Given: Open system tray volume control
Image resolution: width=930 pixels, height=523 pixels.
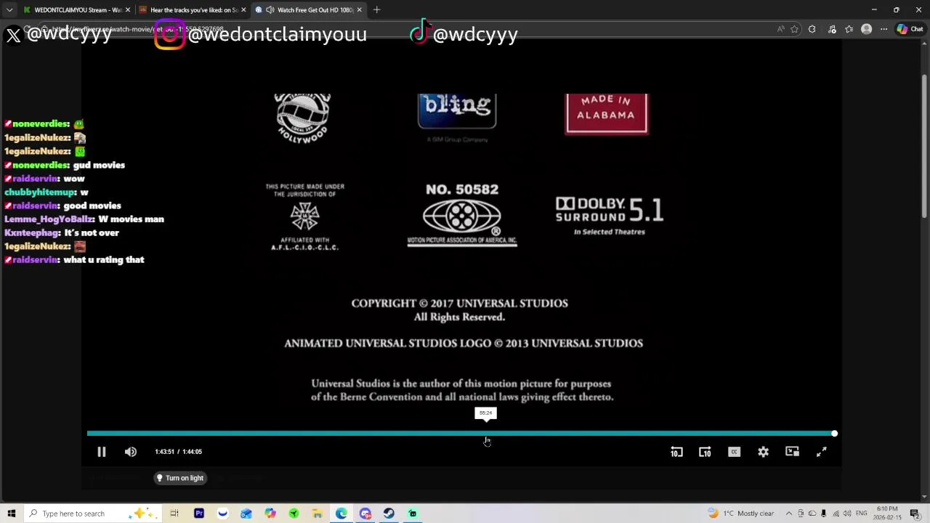Looking at the screenshot, I should click(847, 514).
